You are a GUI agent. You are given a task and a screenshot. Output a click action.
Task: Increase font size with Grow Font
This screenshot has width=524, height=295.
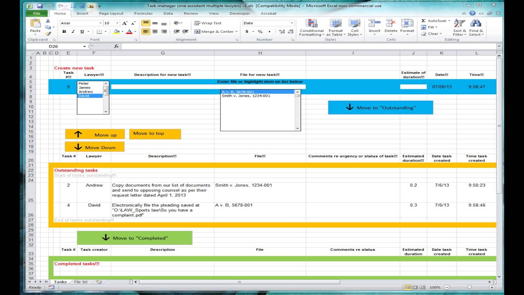[124, 23]
